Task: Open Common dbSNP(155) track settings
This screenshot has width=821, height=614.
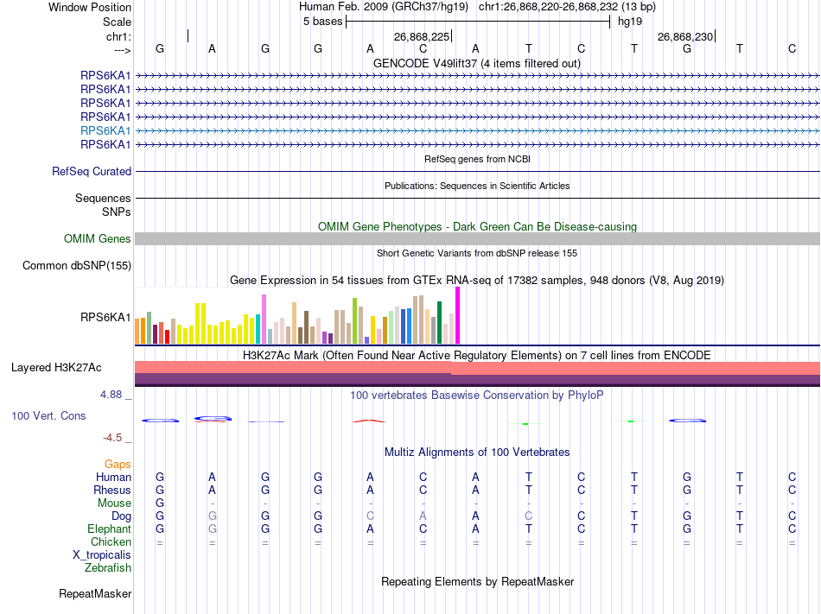Action: coord(77,266)
